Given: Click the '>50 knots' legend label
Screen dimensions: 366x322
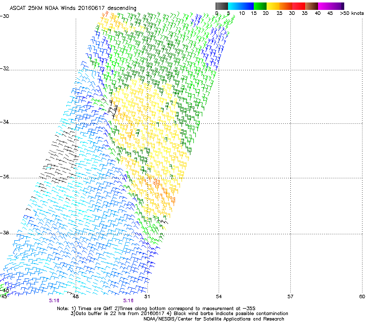Looking at the screenshot, I should 352,13.
